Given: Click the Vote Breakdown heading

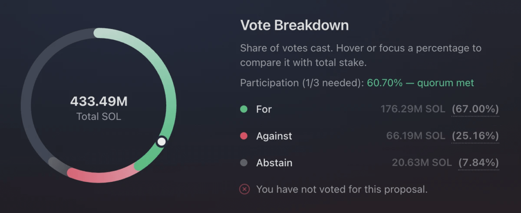Looking at the screenshot, I should click(x=294, y=25).
